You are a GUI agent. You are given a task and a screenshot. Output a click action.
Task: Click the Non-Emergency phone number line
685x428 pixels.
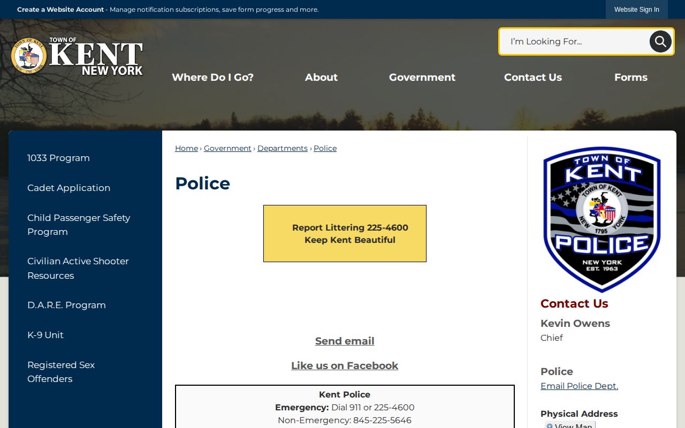pos(345,421)
